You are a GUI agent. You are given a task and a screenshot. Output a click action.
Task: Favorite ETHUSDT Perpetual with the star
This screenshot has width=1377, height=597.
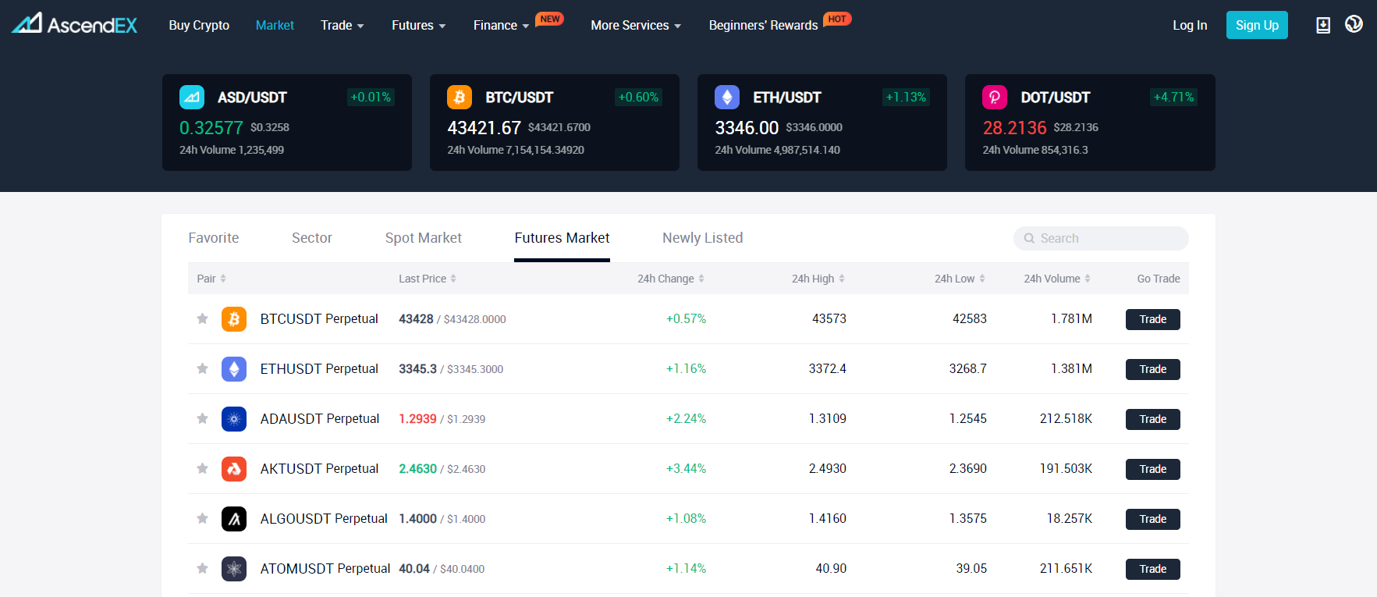point(202,368)
